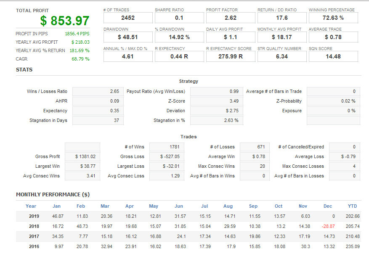Click the Average Win field $ 0.78
Image resolution: width=369 pixels, height=259 pixels.
coord(255,156)
